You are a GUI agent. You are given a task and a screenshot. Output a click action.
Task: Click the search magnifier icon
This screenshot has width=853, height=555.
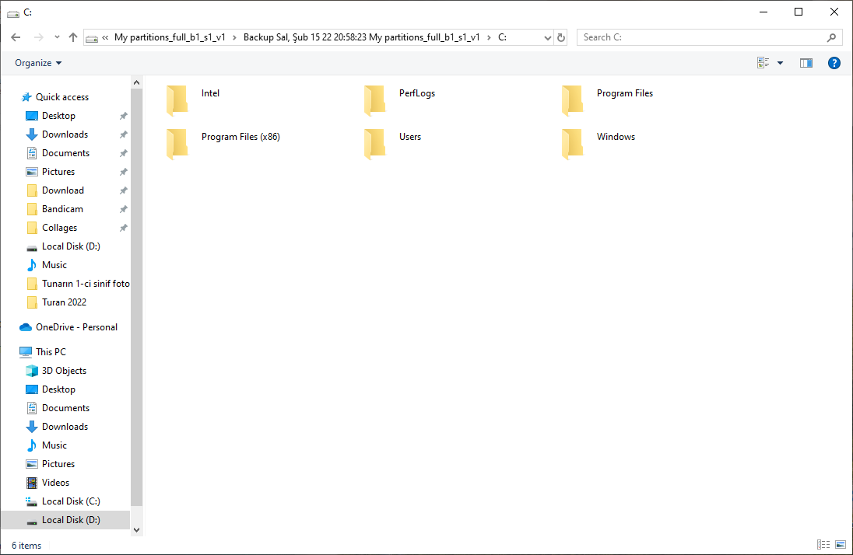(x=831, y=37)
